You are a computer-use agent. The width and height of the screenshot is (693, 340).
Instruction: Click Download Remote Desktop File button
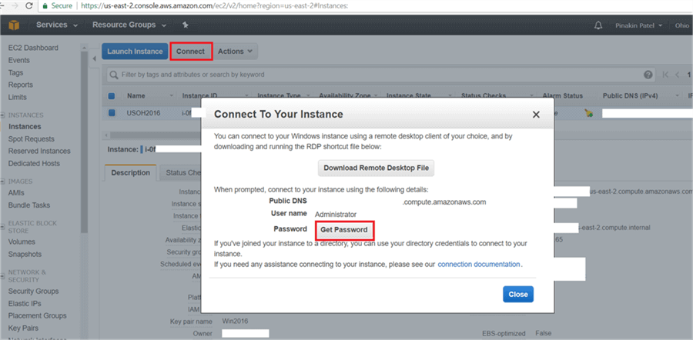coord(376,168)
